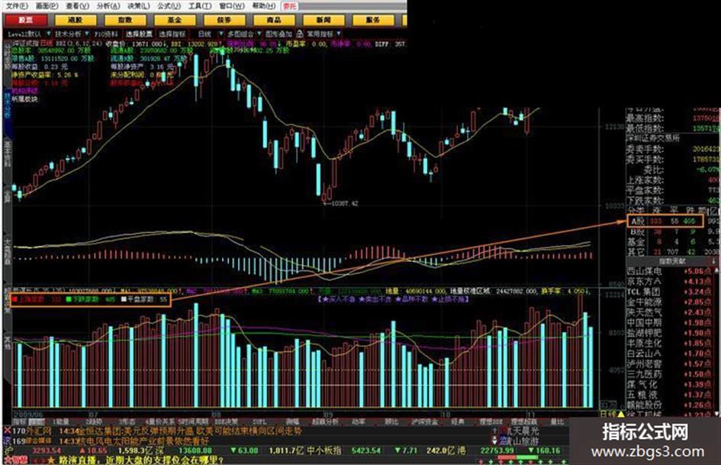Click yellow triangle next to 日线 label
Image resolution: width=721 pixels, height=465 pixels.
point(621,414)
